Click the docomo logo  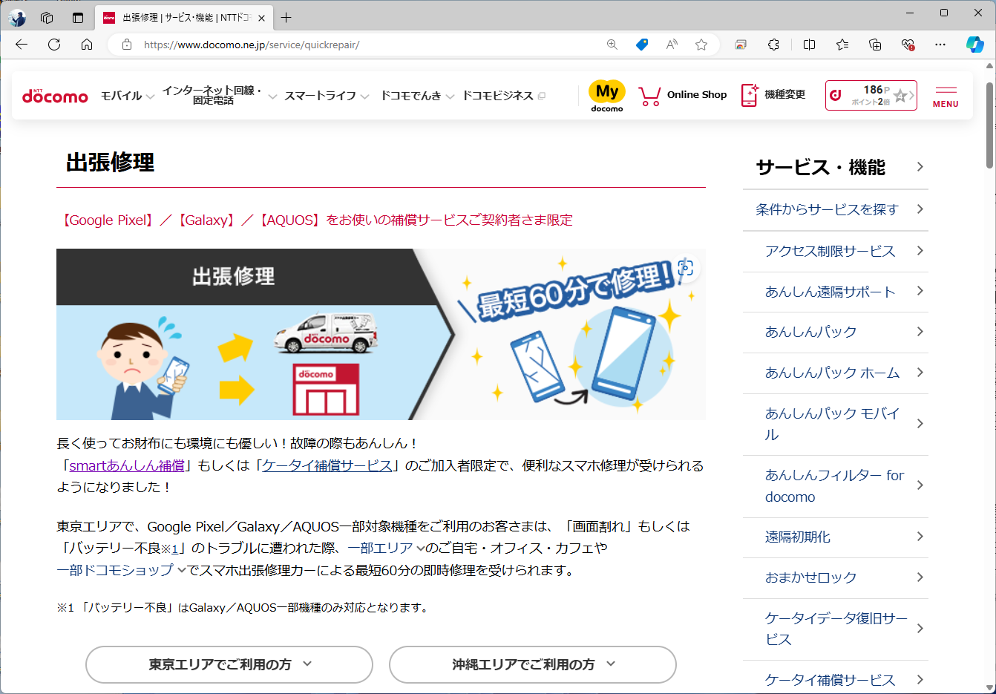(x=55, y=96)
